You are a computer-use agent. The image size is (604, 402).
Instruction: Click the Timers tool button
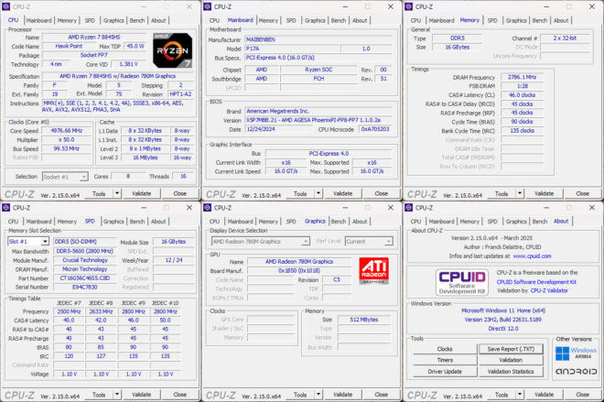coord(445,360)
